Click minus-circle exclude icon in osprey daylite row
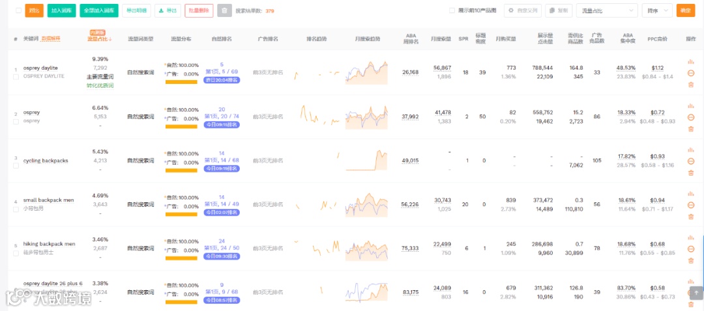The height and width of the screenshot is (311, 704). pos(690,74)
